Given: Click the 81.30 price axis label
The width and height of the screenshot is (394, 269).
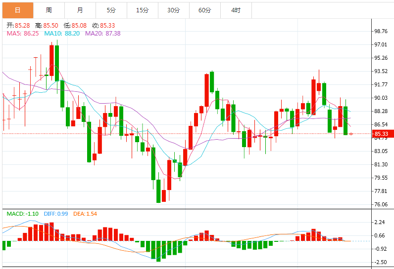Looking at the screenshot, I should (x=381, y=164).
